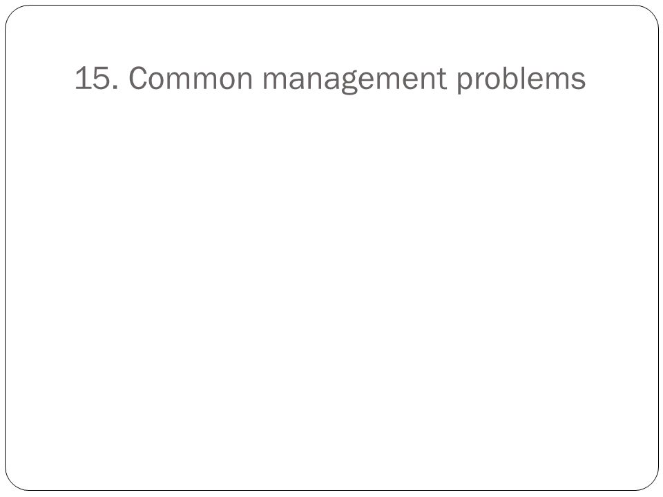
Task: Click the number '15.' in the title
Action: (x=97, y=78)
